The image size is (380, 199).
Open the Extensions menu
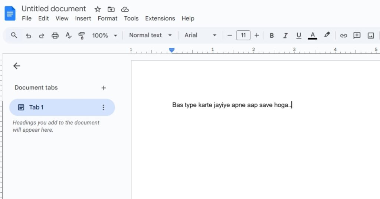(160, 18)
